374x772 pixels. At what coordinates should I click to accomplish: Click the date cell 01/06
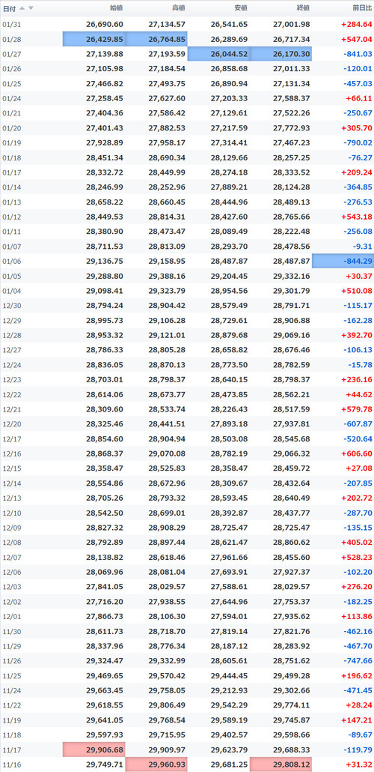[x=10, y=262]
